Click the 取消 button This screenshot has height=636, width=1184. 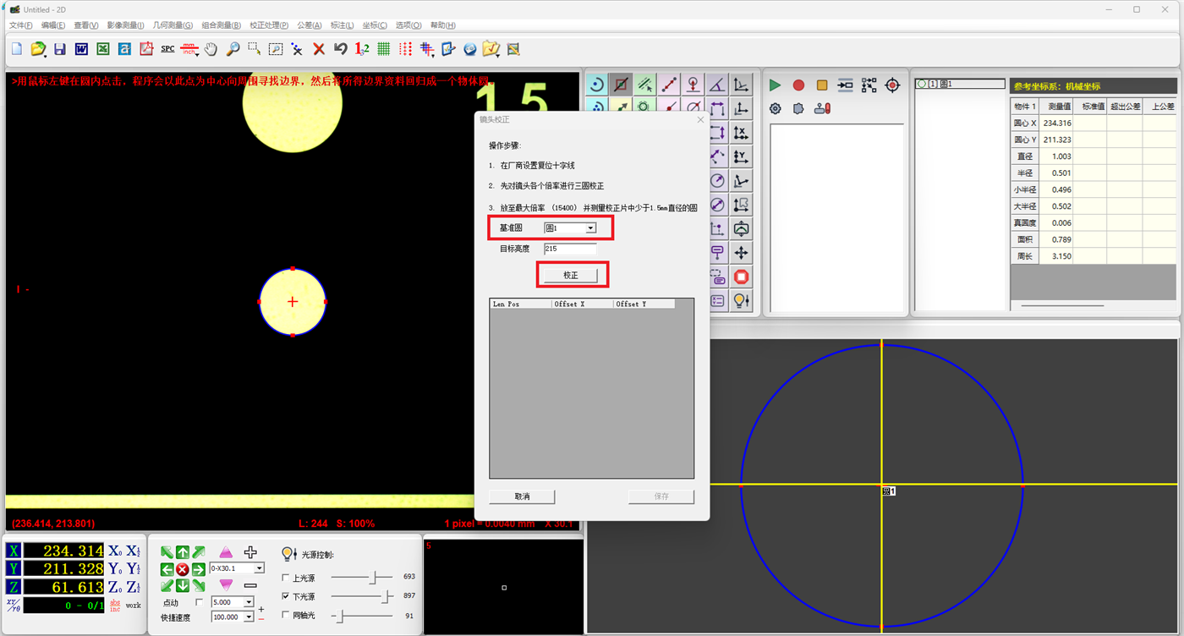click(x=522, y=496)
